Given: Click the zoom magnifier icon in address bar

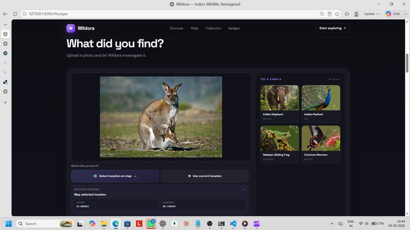Looking at the screenshot, I should 322,14.
